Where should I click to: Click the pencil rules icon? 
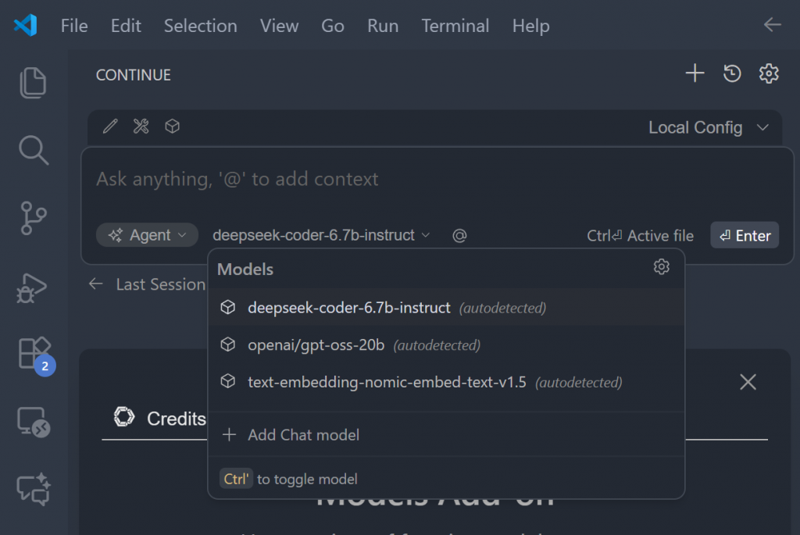click(110, 127)
